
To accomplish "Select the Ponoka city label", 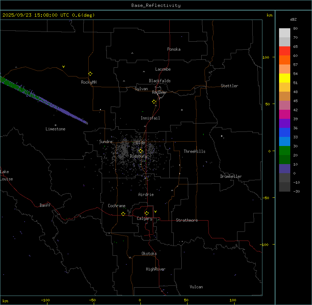I will coord(174,49).
